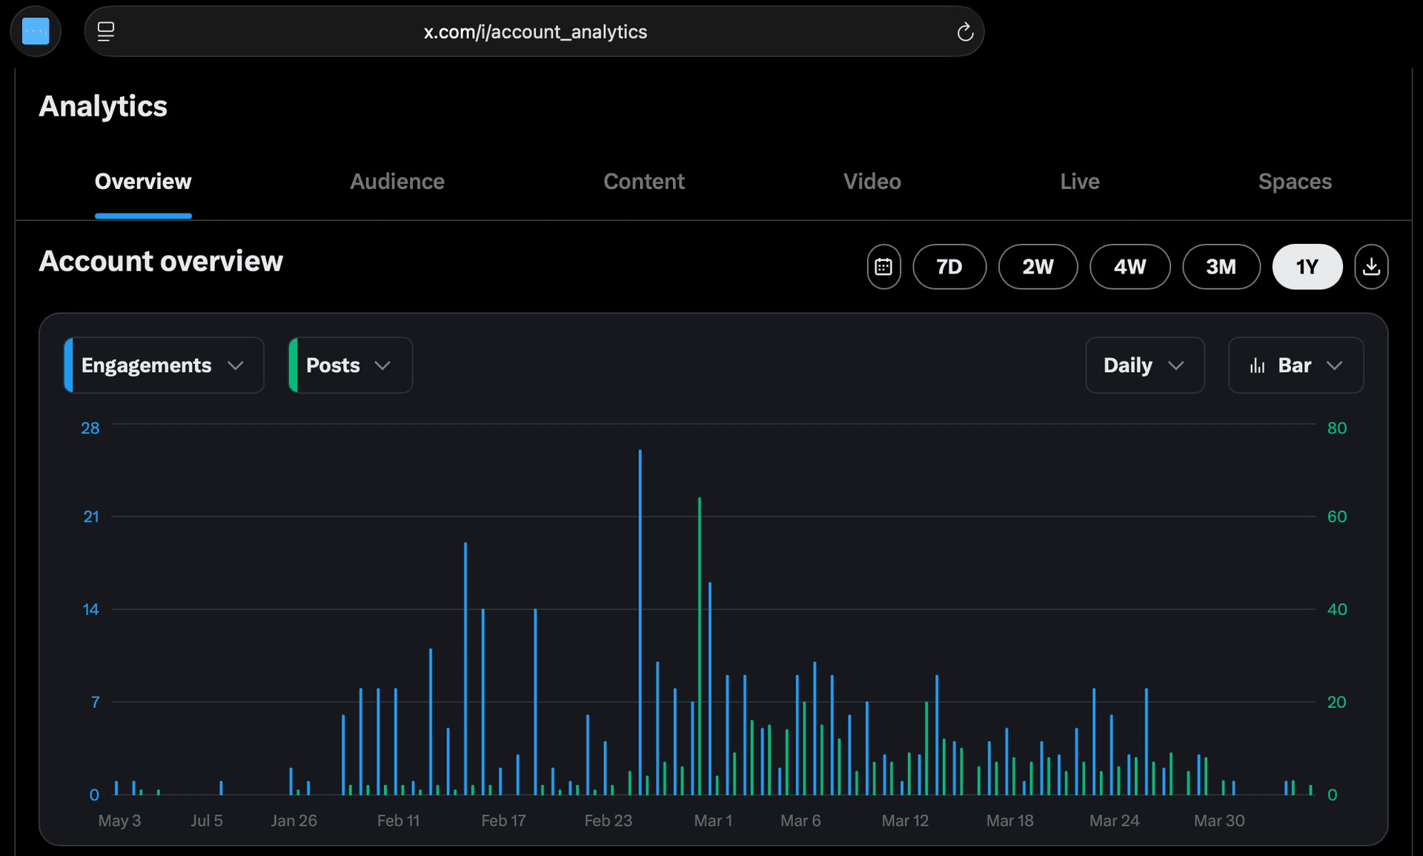Click the download analytics data icon
1423x856 pixels.
1372,267
